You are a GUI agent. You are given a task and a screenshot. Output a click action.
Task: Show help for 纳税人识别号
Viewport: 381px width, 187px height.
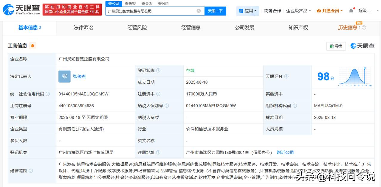click(167, 106)
